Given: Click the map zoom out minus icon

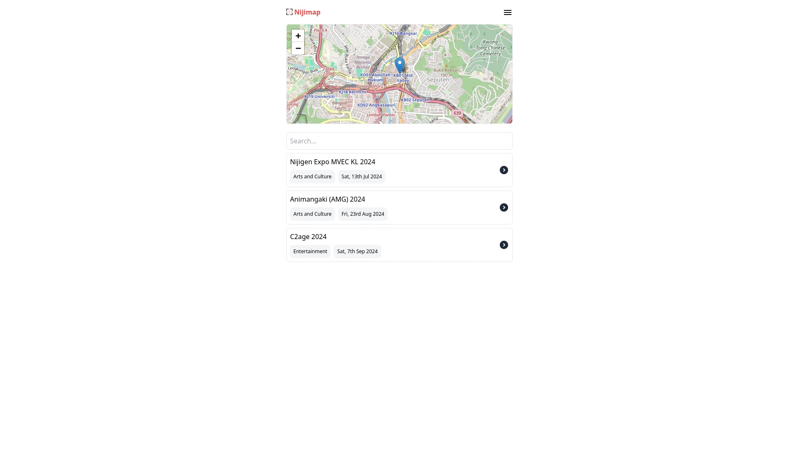Looking at the screenshot, I should pyautogui.click(x=298, y=48).
